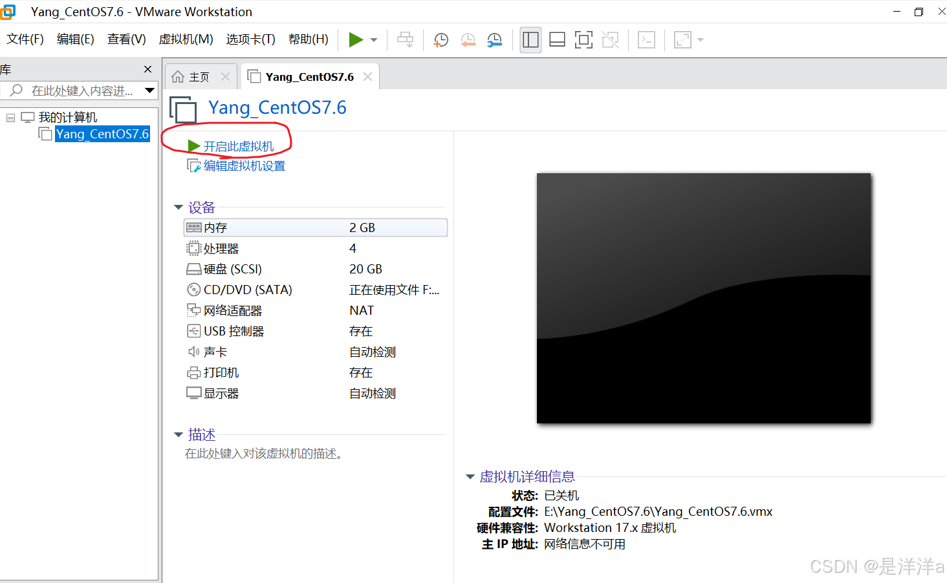The width and height of the screenshot is (947, 583).
Task: Select the 处理器 device row
Action: pyautogui.click(x=316, y=248)
